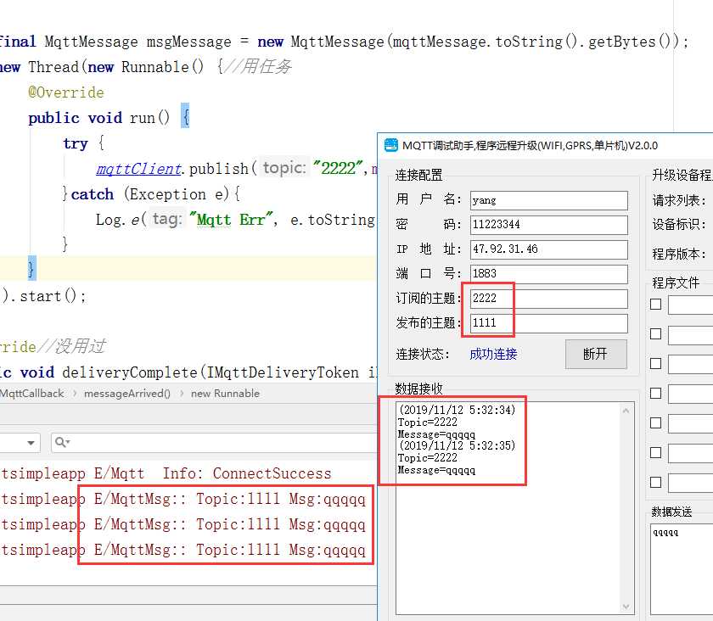This screenshot has width=713, height=621.
Task: Edit the IP地址 field 47.92.31.46
Action: point(549,249)
